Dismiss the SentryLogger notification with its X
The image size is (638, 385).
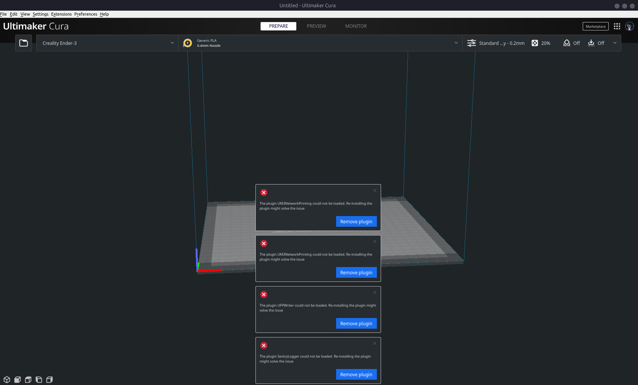pyautogui.click(x=374, y=343)
